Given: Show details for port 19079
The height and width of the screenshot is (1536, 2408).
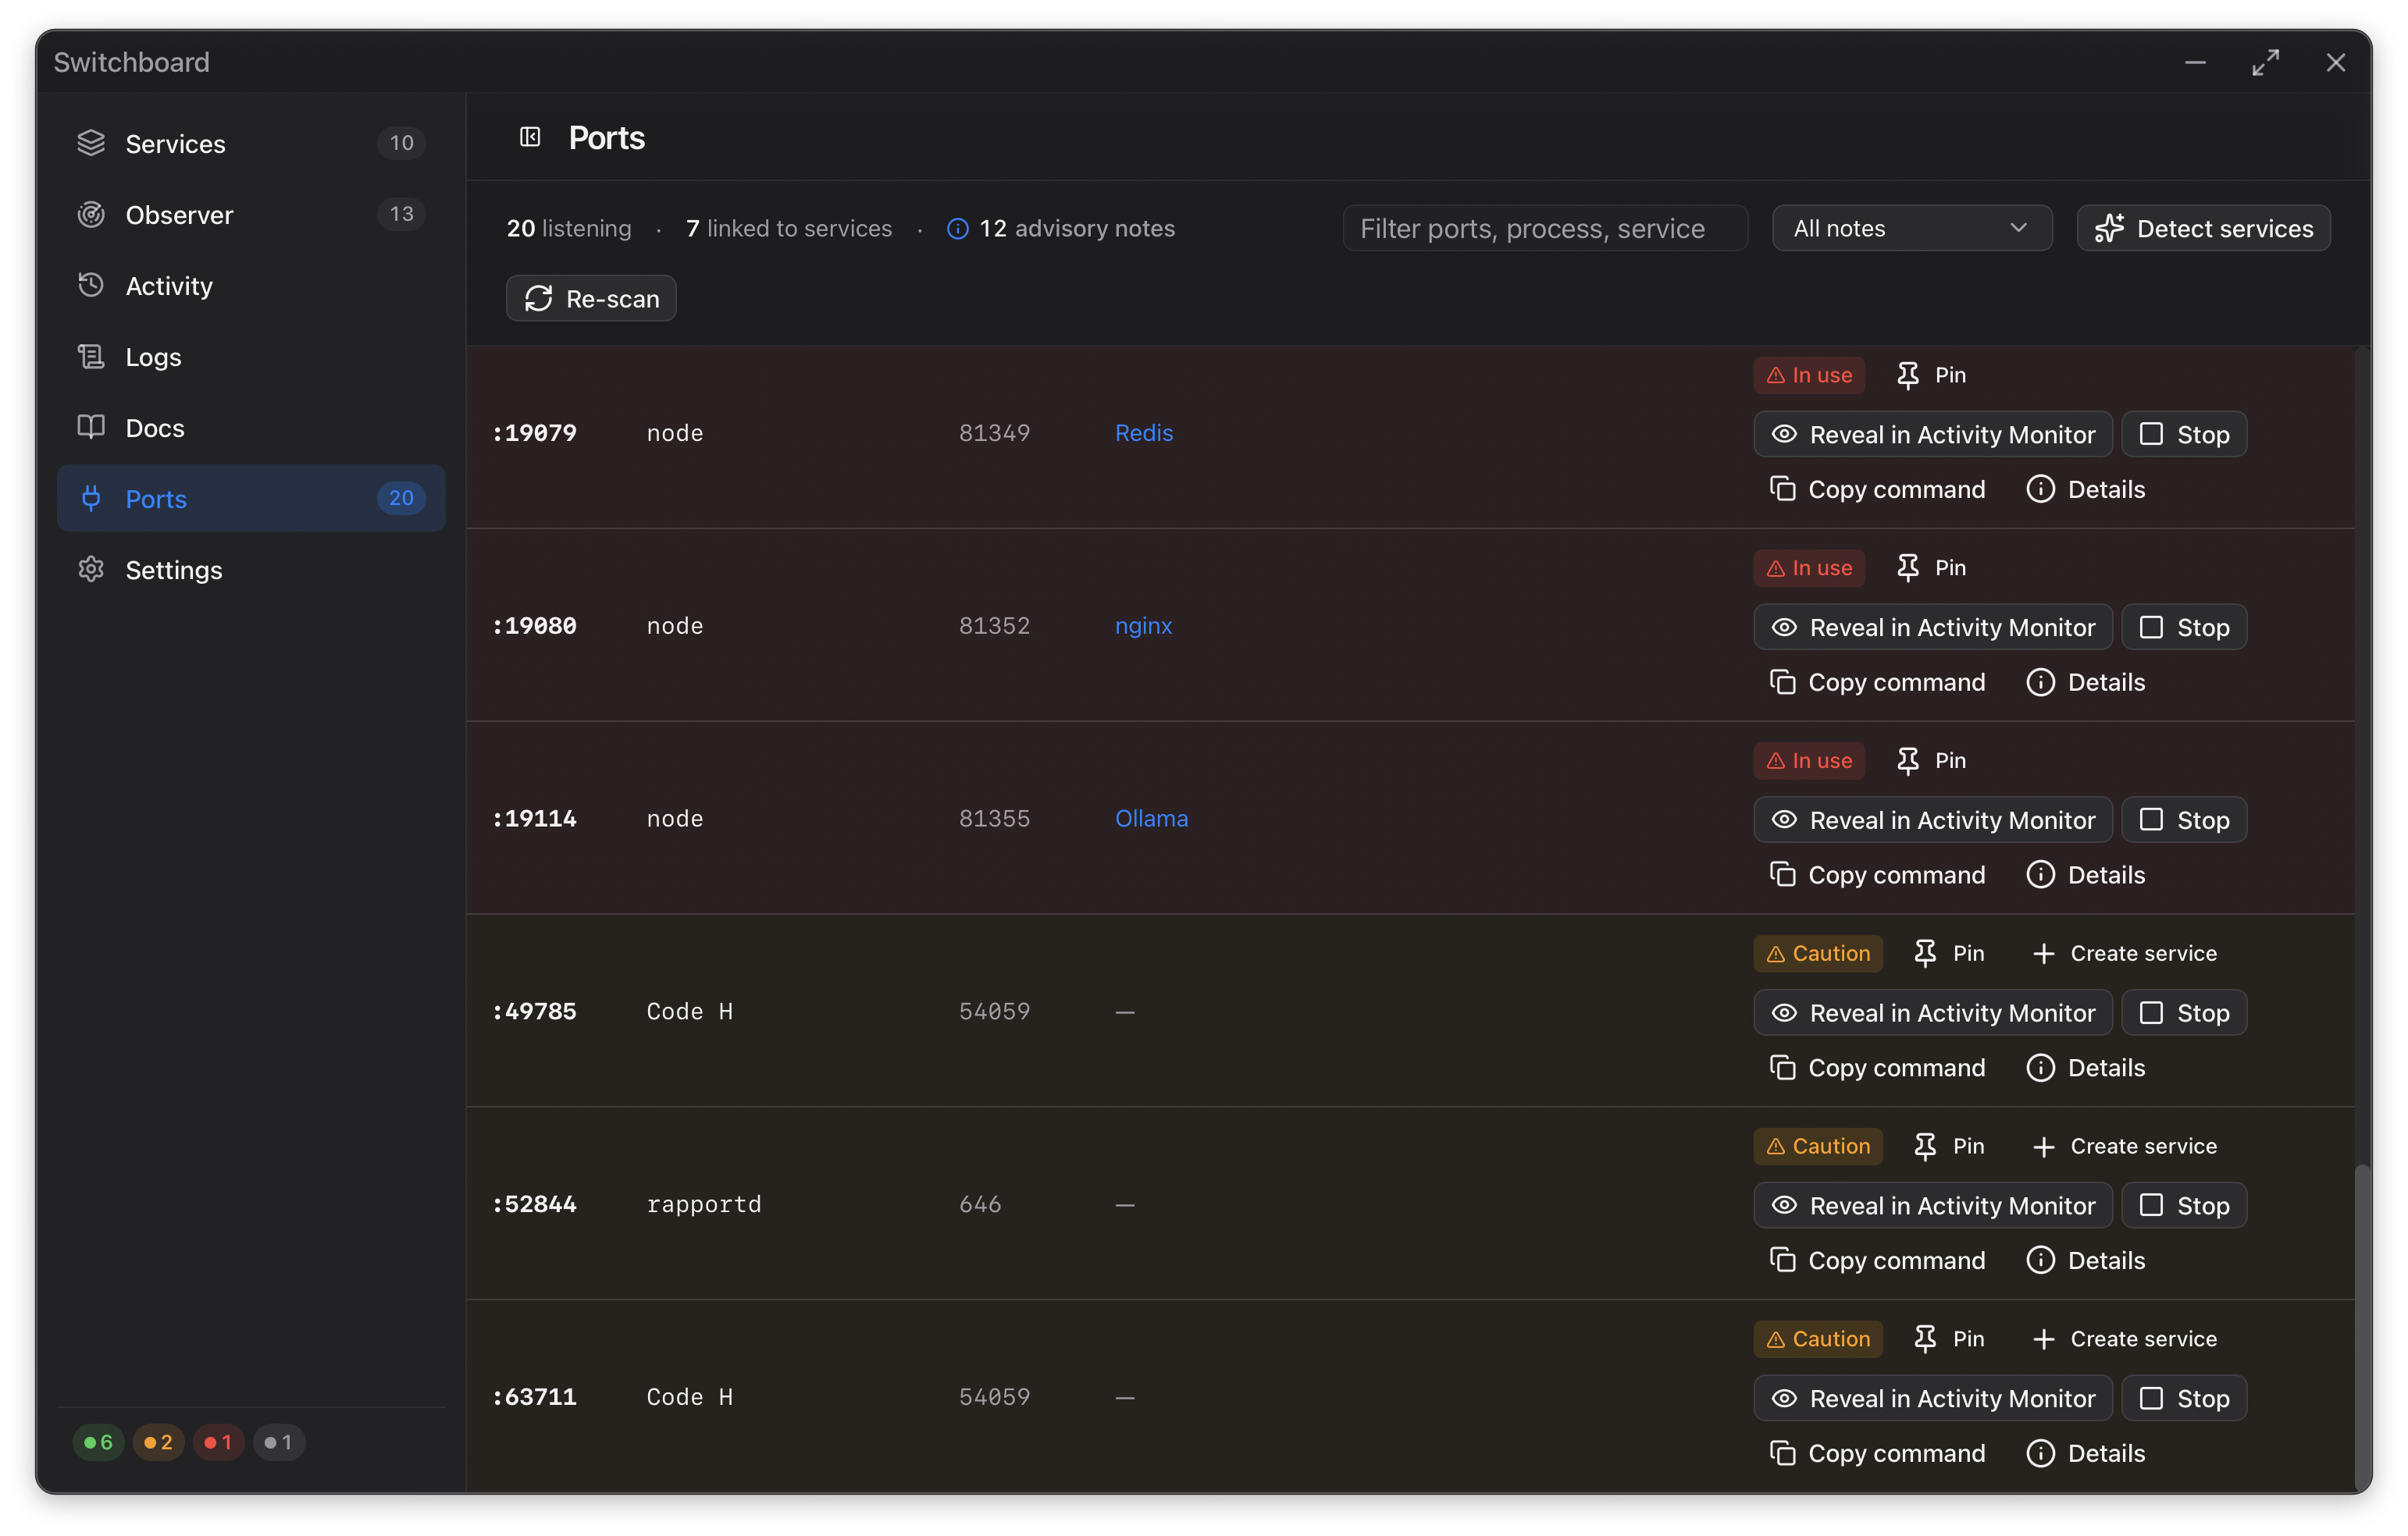Looking at the screenshot, I should [2086, 489].
